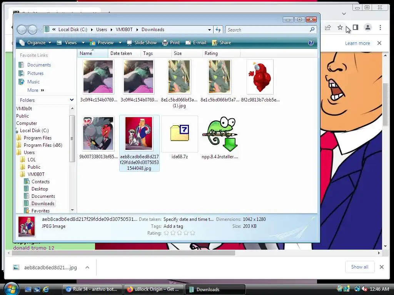The height and width of the screenshot is (295, 394).
Task: Close Chrome's downloads bar
Action: pyautogui.click(x=382, y=267)
